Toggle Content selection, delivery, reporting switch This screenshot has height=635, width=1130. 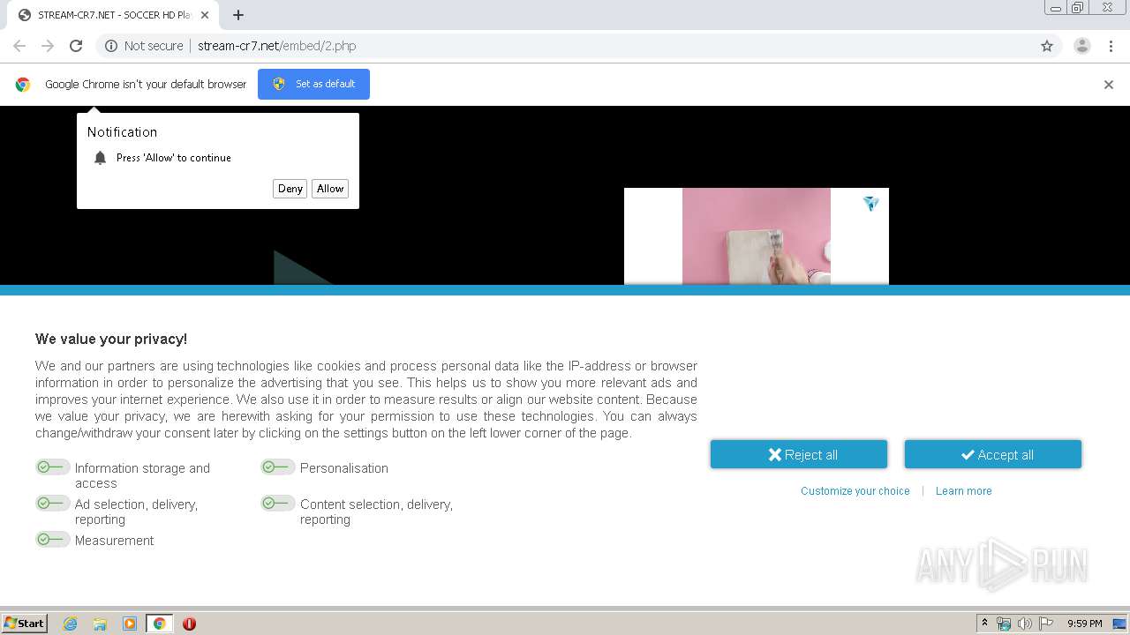click(277, 504)
